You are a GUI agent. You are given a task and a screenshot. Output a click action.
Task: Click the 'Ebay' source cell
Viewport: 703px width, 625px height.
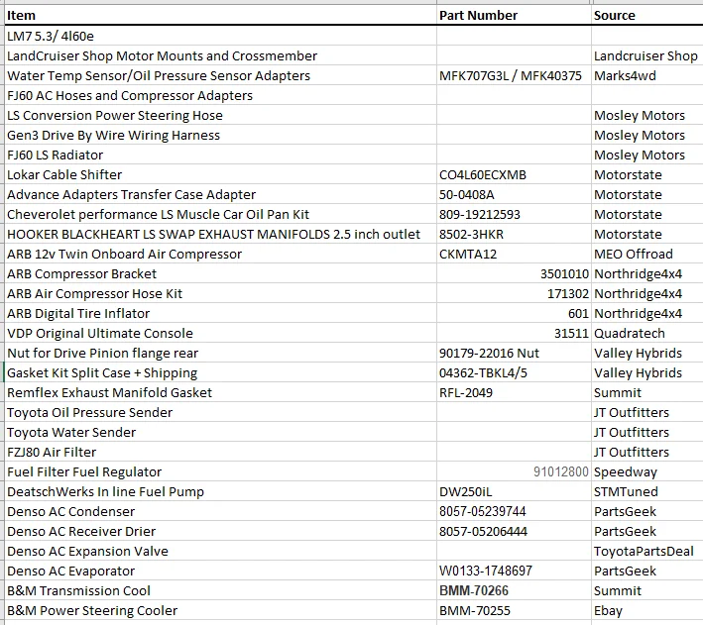647,610
